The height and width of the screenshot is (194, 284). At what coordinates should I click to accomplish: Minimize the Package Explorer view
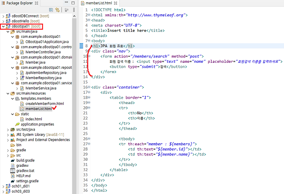coord(66,2)
